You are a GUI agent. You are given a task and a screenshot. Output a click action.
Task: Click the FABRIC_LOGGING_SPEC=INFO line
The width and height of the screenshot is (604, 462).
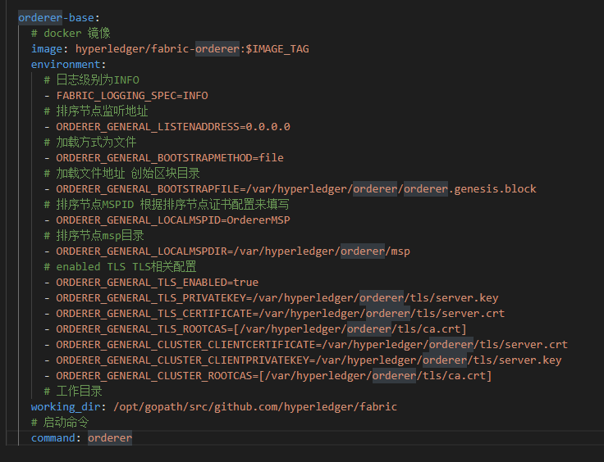point(126,95)
